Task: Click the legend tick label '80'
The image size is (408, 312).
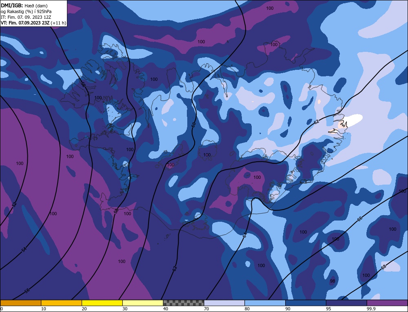Action: click(247, 309)
